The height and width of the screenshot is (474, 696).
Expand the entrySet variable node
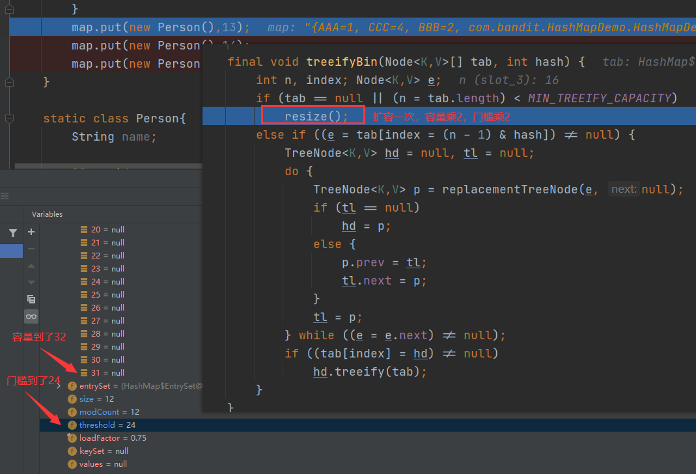click(59, 386)
